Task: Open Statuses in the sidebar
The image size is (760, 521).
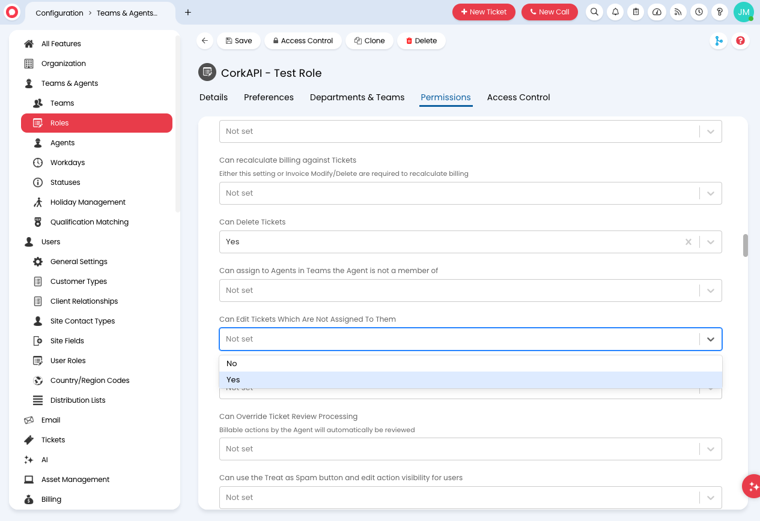Action: (65, 182)
